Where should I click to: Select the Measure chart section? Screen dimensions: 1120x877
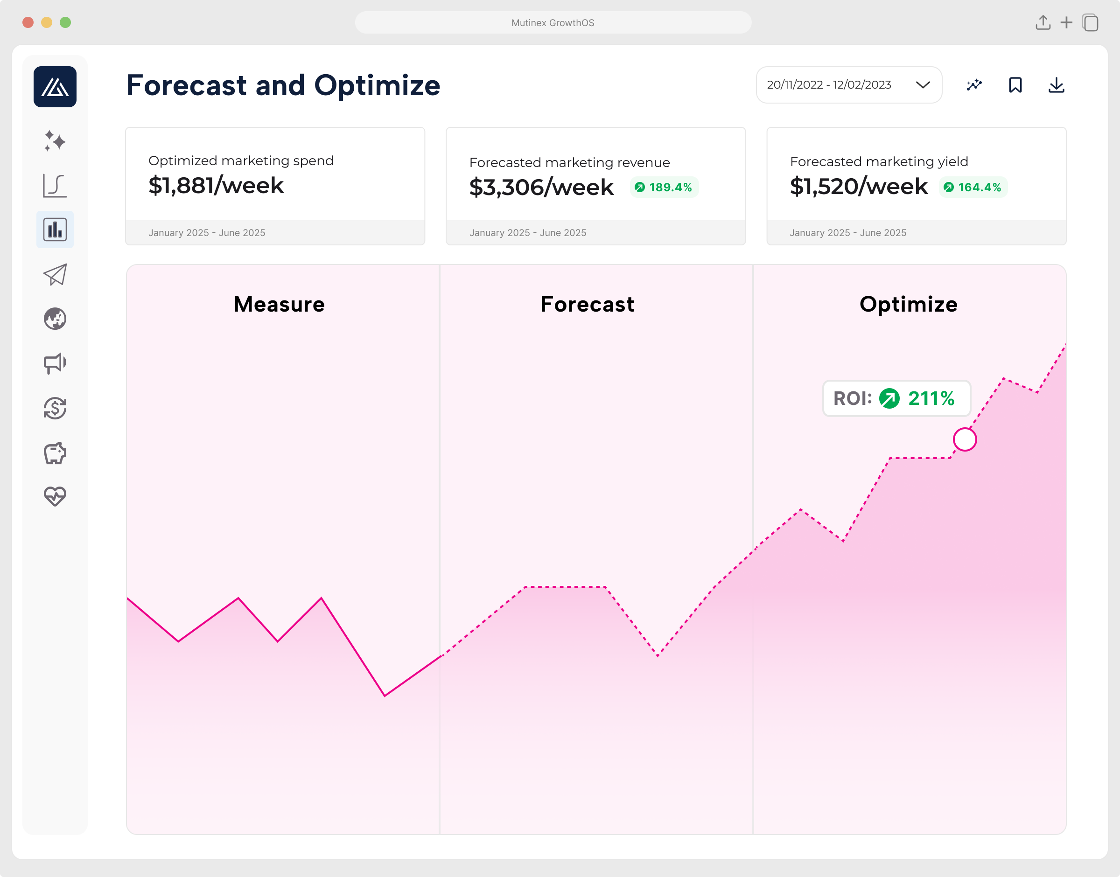click(x=279, y=304)
